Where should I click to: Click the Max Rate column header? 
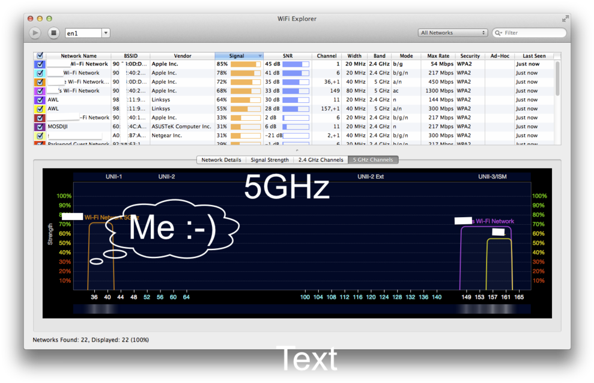[438, 56]
